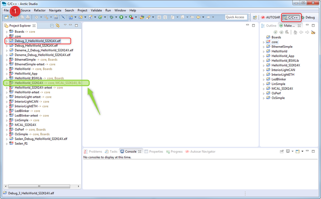
Task: Click New Make Target icon in Make view toolbar
Action: pos(276,32)
